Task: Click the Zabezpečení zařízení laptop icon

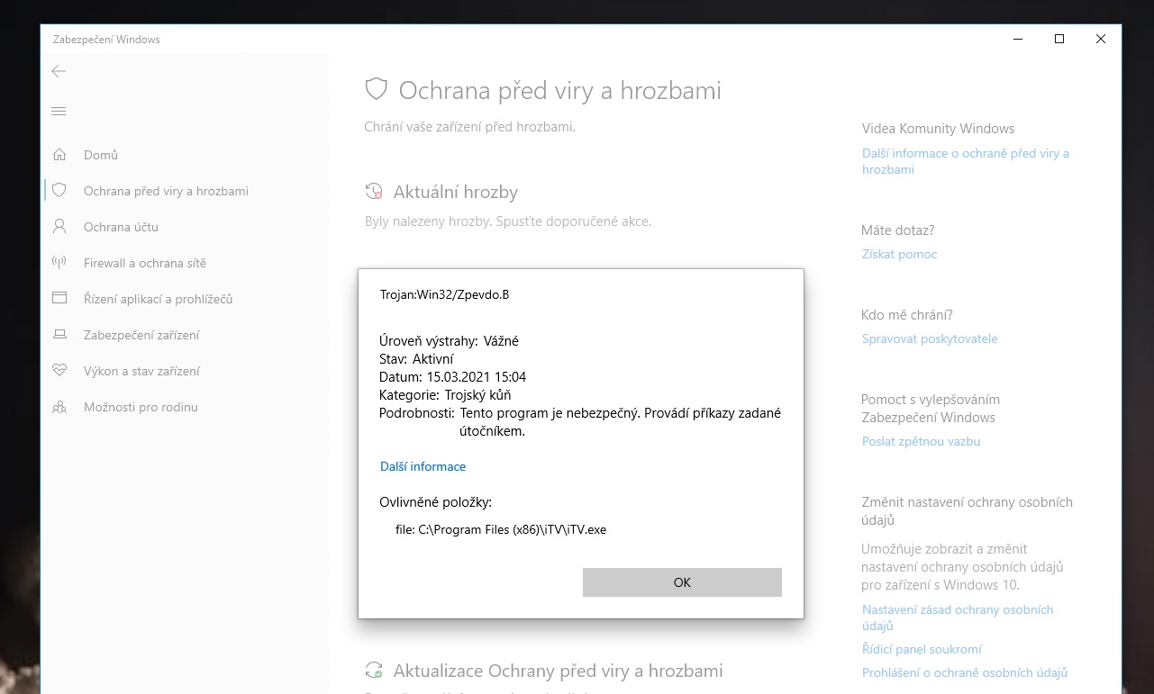Action: (x=59, y=335)
